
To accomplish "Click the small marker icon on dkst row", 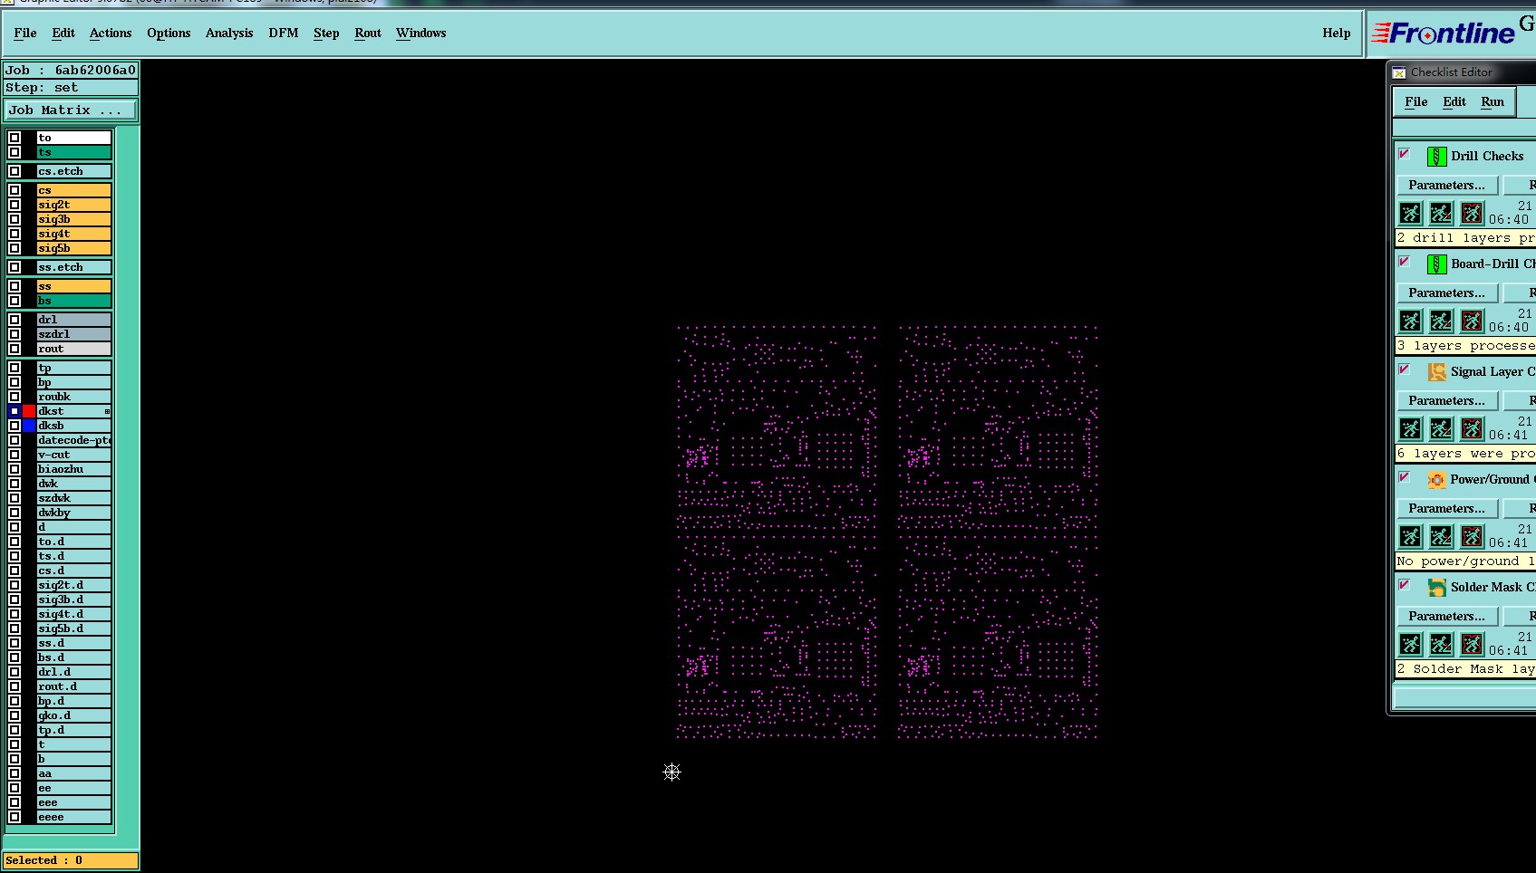I will [x=107, y=411].
